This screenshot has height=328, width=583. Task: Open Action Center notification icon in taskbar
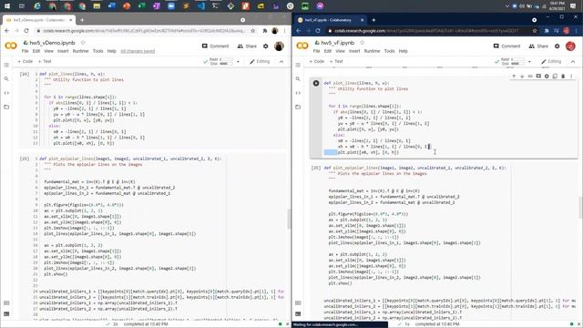tap(573, 6)
